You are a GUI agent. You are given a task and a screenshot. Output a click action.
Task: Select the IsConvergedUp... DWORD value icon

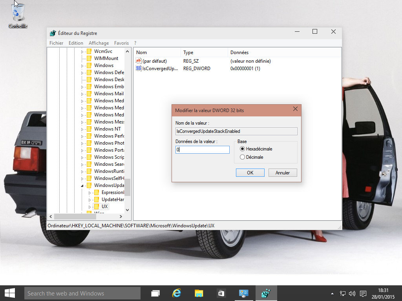click(138, 69)
